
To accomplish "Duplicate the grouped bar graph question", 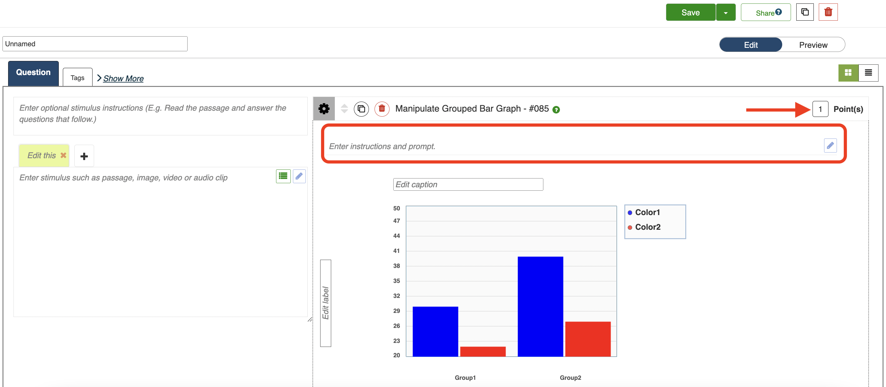I will pos(361,109).
